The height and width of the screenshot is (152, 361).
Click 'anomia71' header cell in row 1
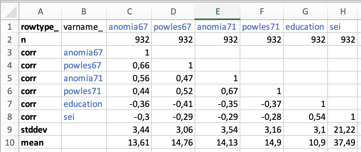click(217, 27)
